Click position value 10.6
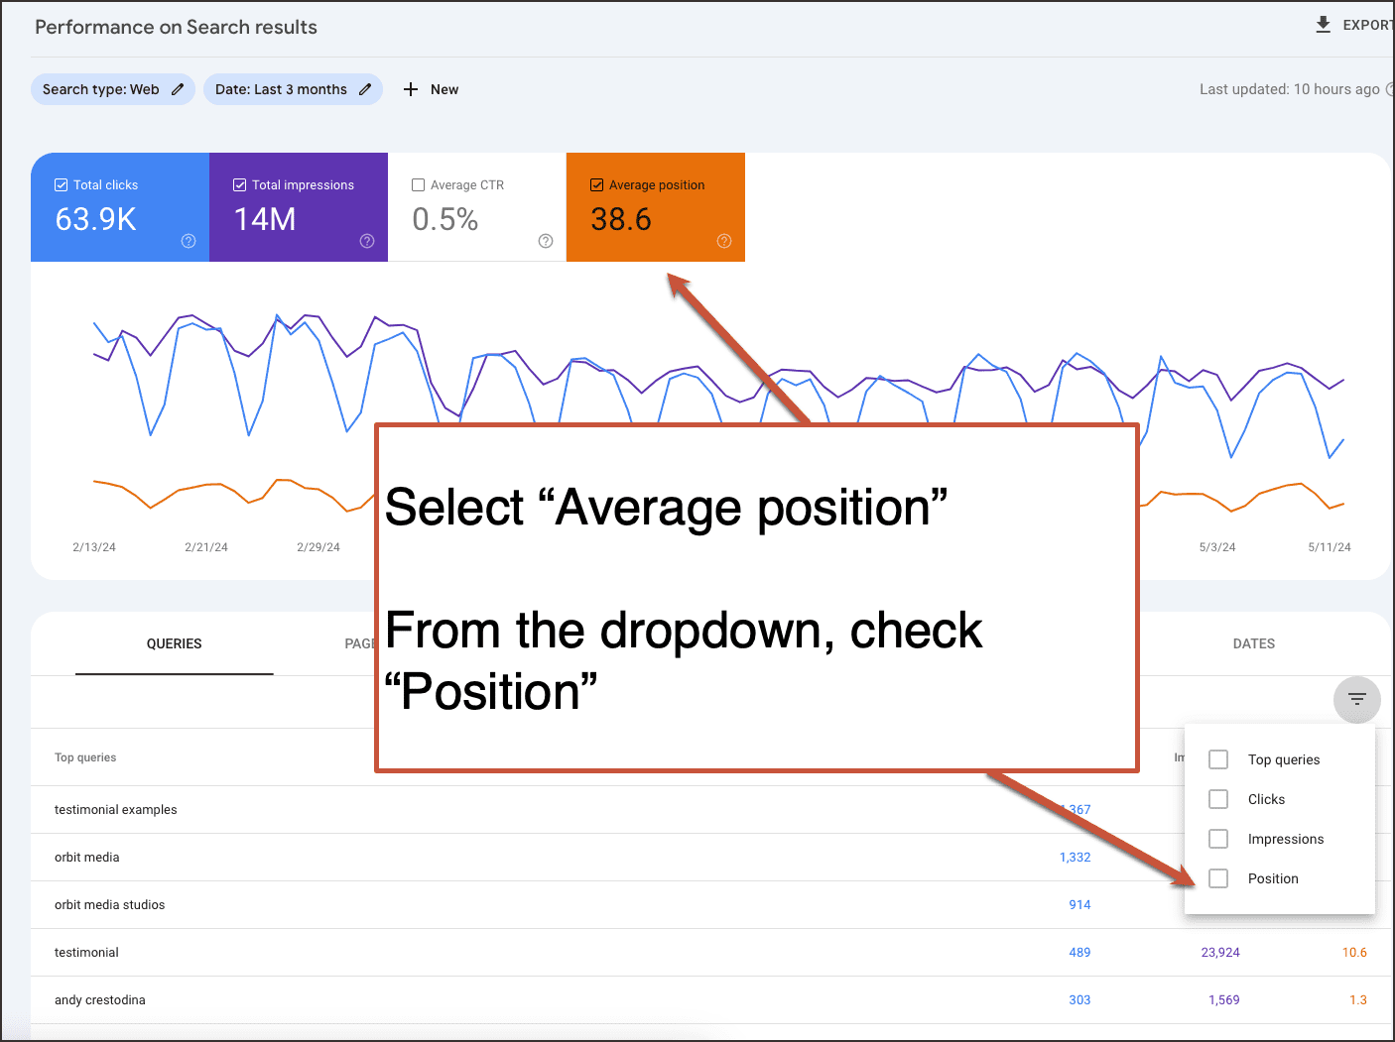The width and height of the screenshot is (1395, 1042). click(x=1354, y=953)
